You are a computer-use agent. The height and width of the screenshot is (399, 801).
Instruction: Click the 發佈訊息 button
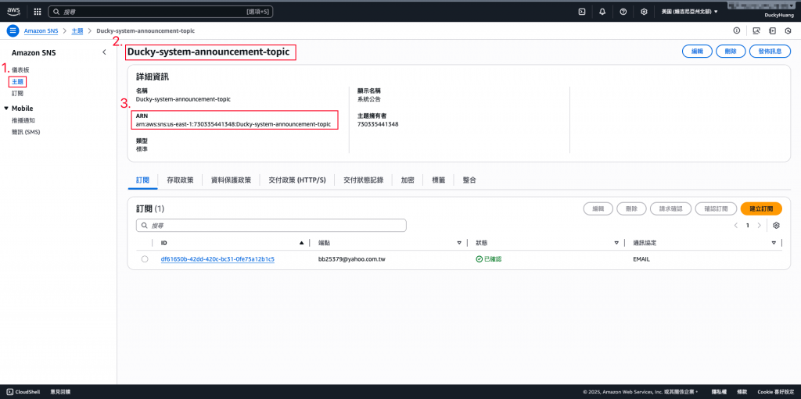(x=770, y=52)
